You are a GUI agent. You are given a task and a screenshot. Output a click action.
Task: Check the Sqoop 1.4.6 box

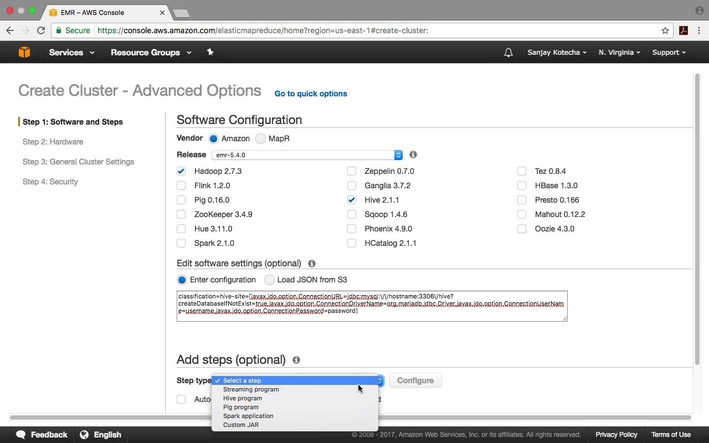352,214
